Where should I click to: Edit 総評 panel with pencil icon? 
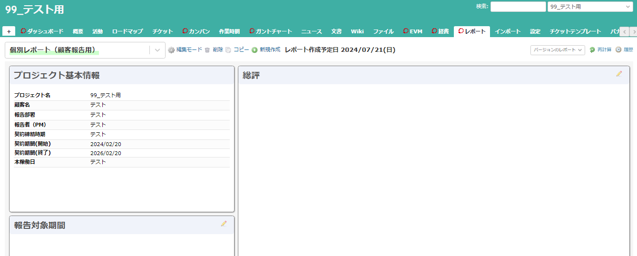(x=619, y=74)
